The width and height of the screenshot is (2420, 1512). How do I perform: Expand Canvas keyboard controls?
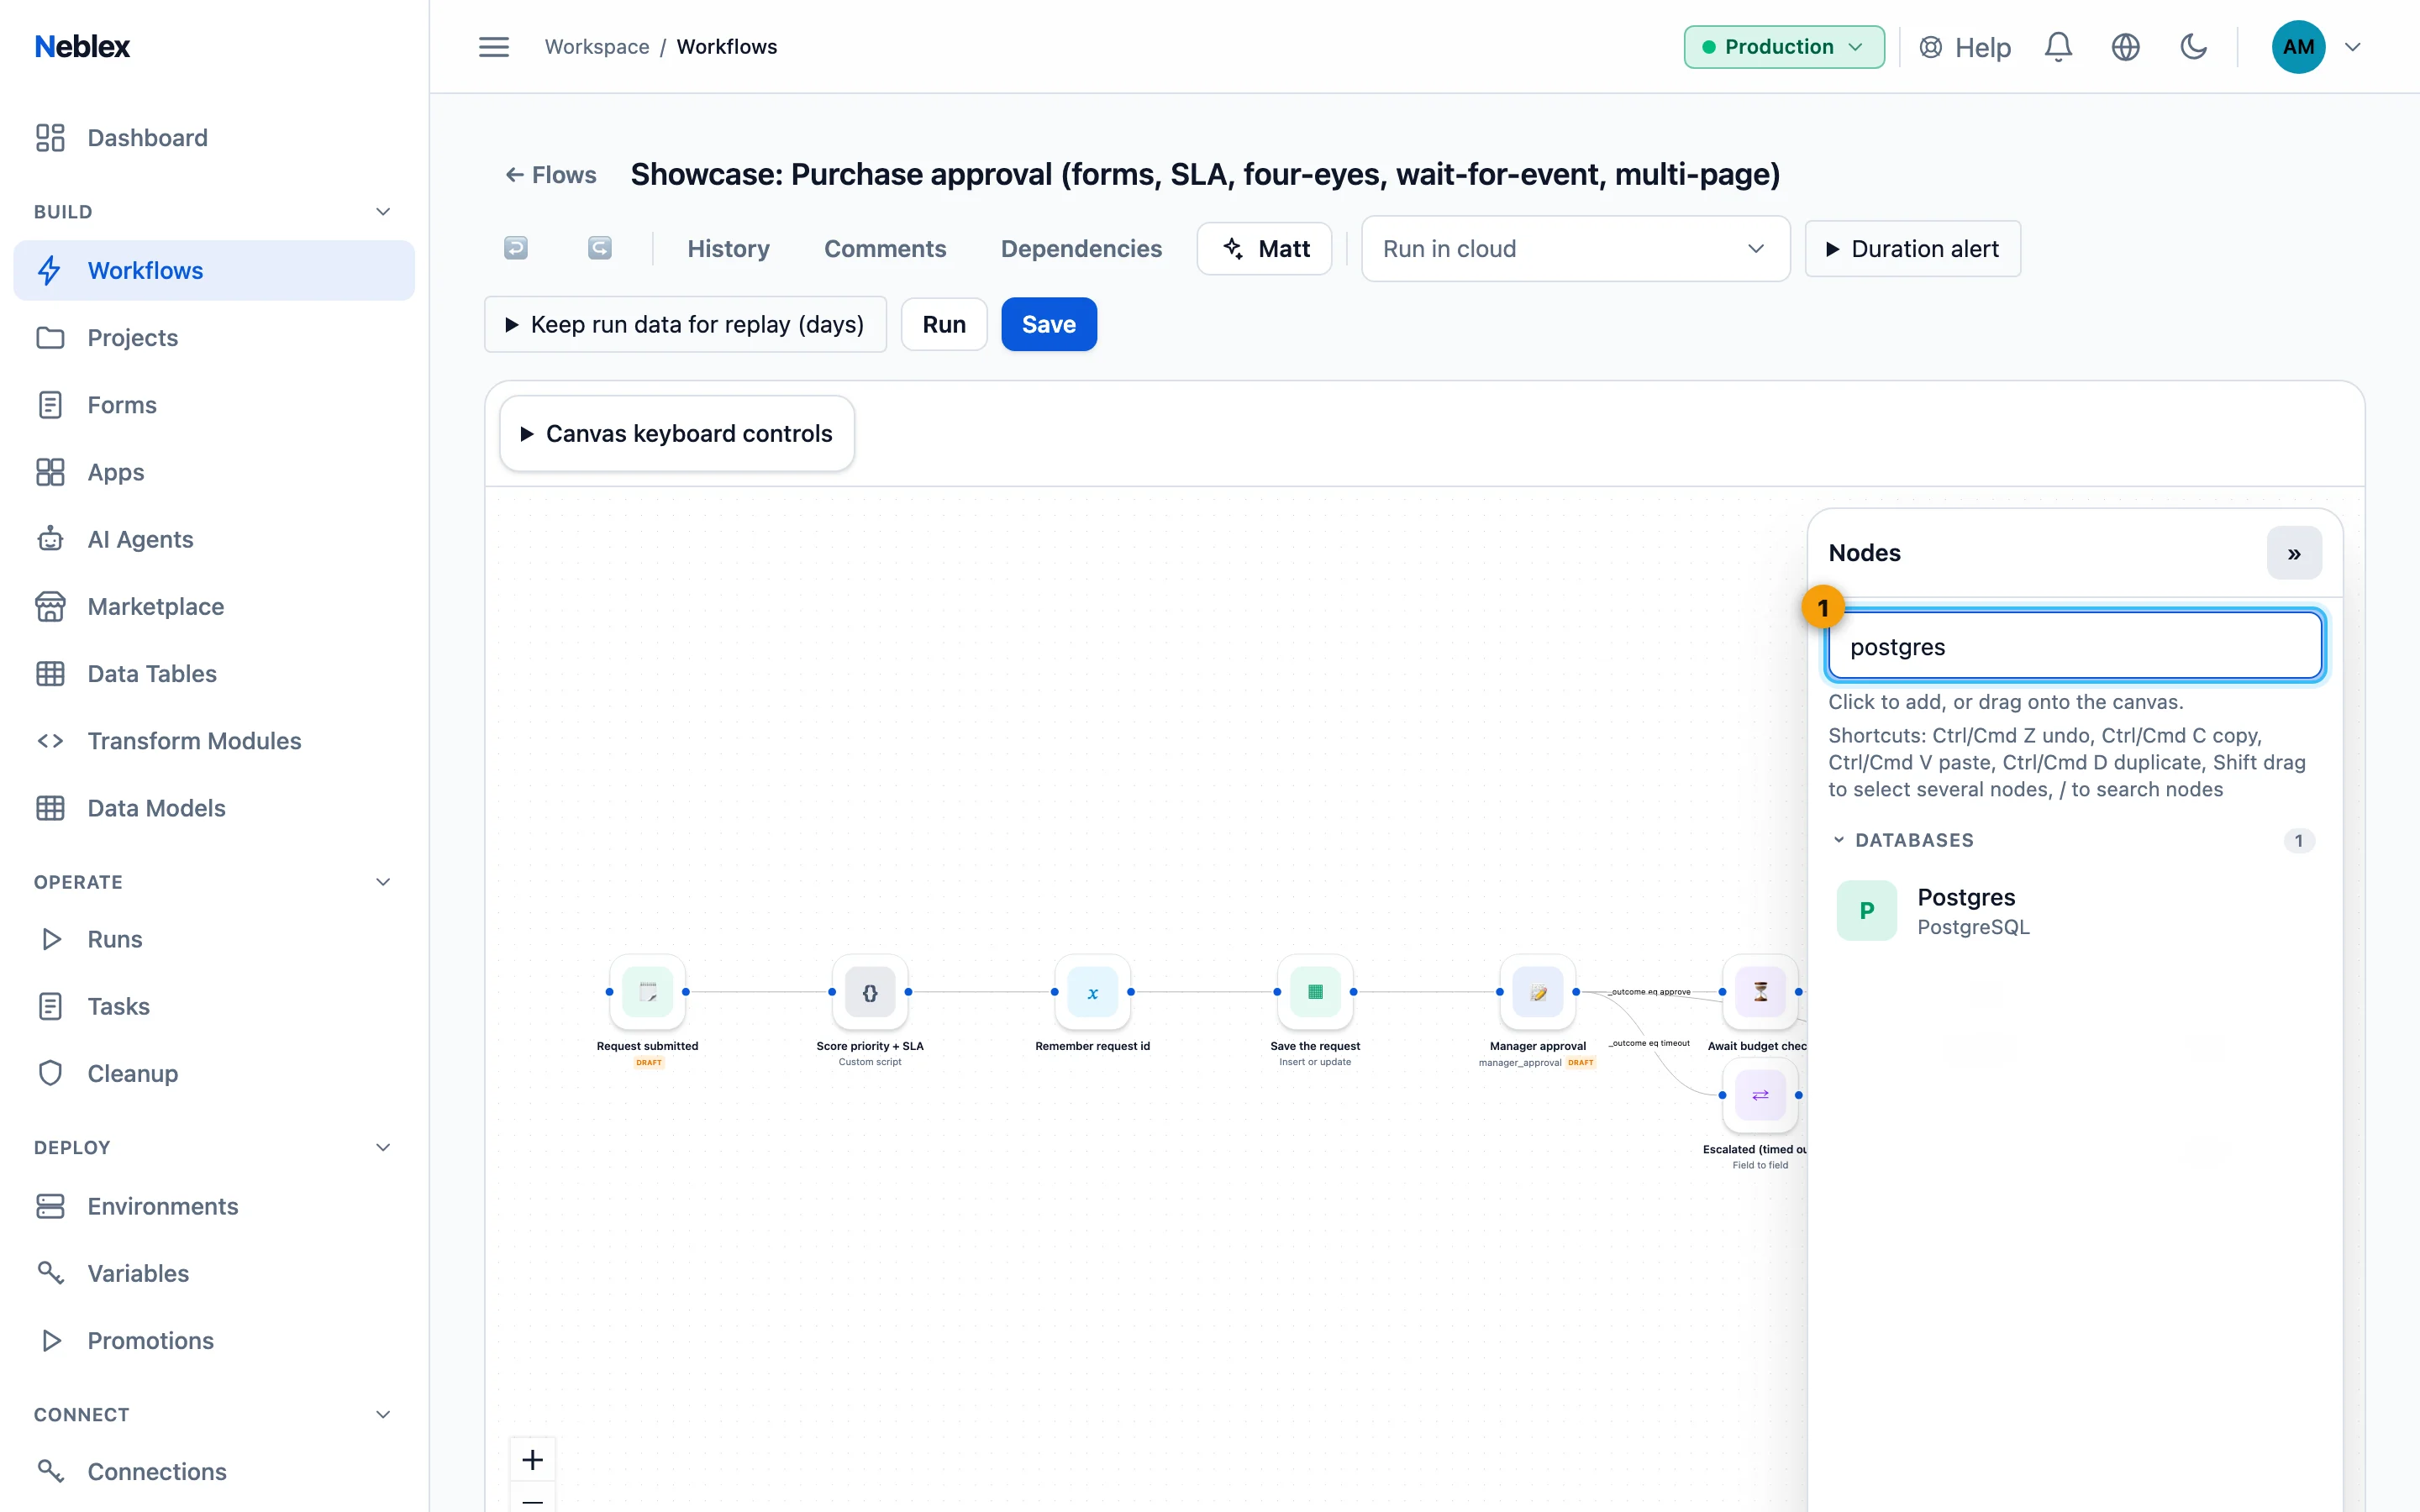(677, 433)
